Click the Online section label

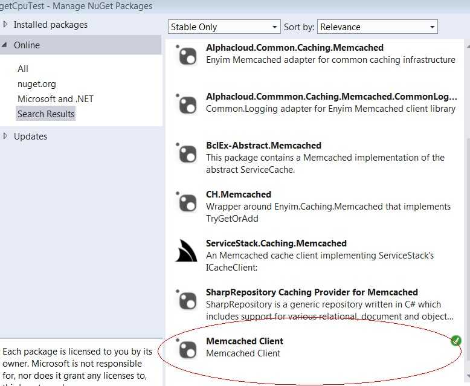tap(27, 45)
